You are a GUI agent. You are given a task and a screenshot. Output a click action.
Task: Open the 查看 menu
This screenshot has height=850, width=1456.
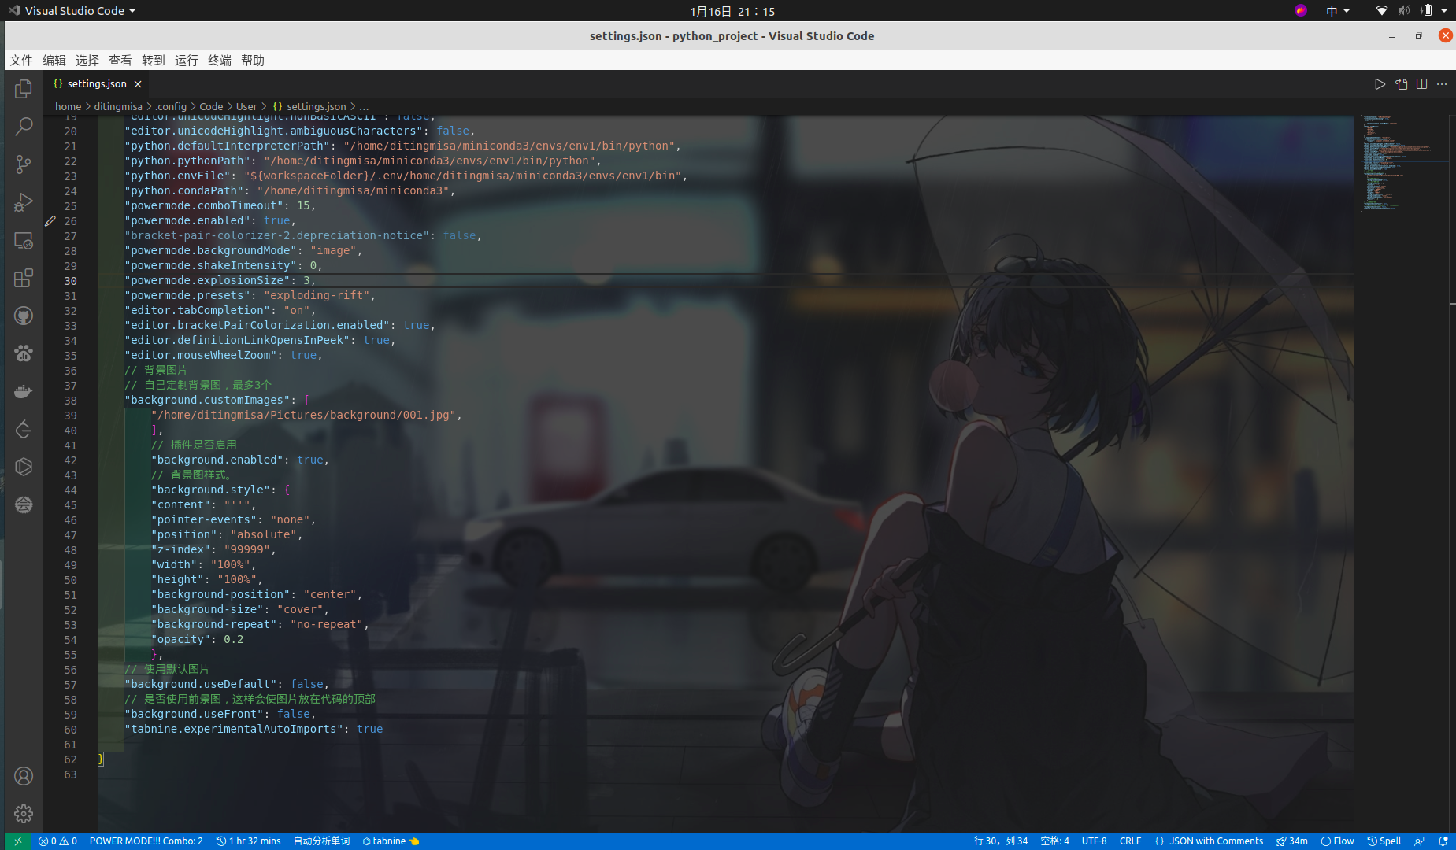(120, 61)
